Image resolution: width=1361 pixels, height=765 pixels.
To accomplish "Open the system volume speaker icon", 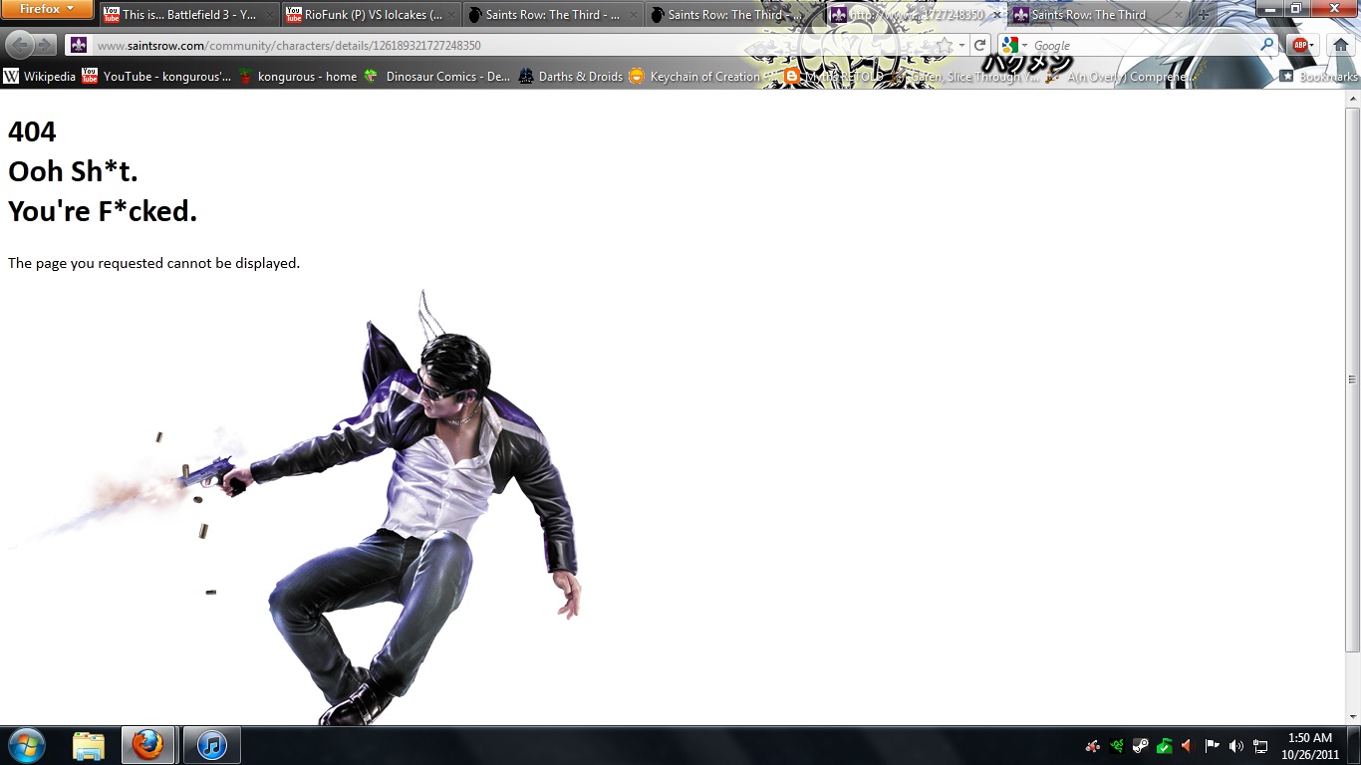I will point(1236,745).
